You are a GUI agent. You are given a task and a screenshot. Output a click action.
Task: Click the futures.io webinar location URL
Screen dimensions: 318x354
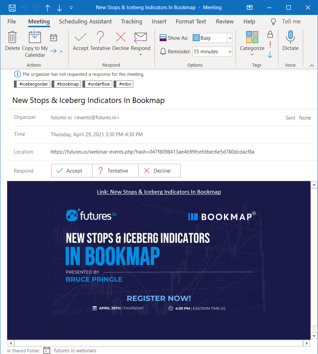[x=153, y=152]
